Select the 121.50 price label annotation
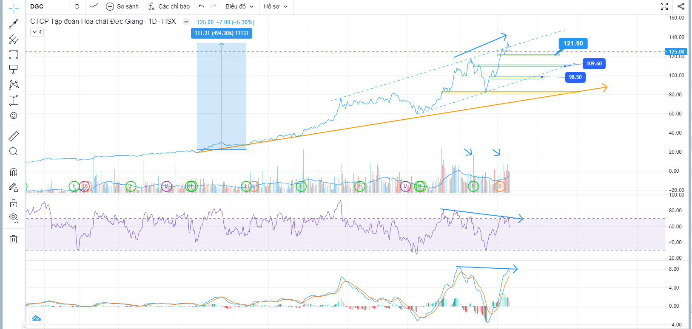Viewport: 692px width, 329px height. tap(573, 43)
